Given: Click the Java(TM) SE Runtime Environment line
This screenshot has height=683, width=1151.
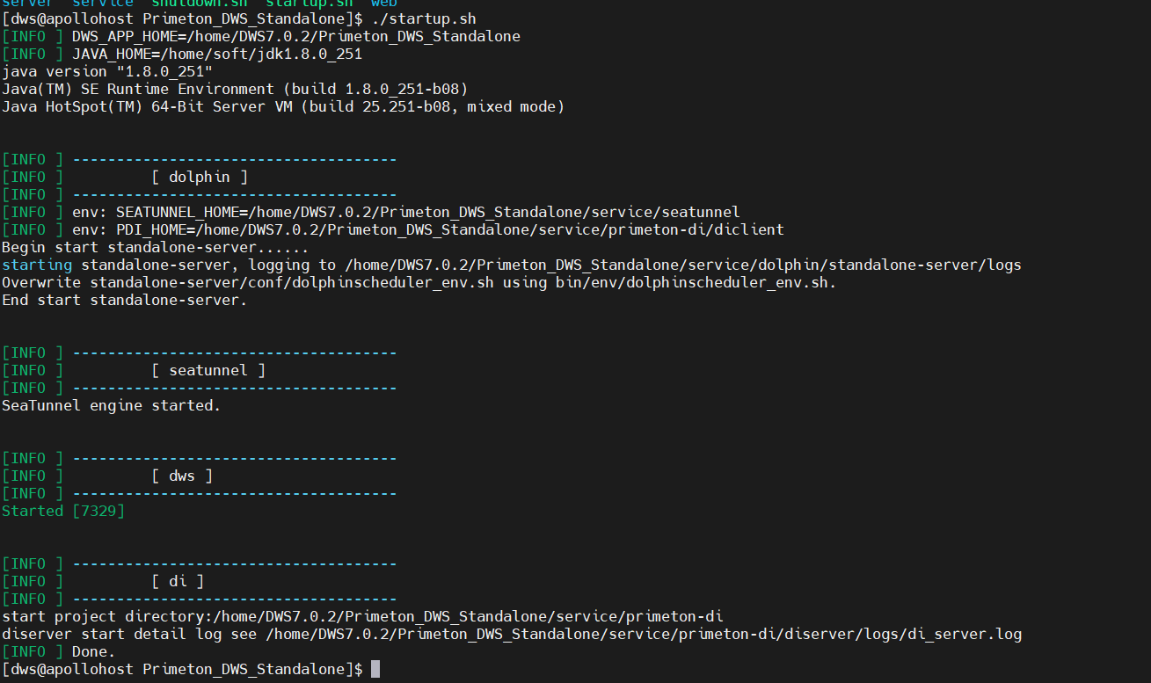Looking at the screenshot, I should tap(235, 89).
